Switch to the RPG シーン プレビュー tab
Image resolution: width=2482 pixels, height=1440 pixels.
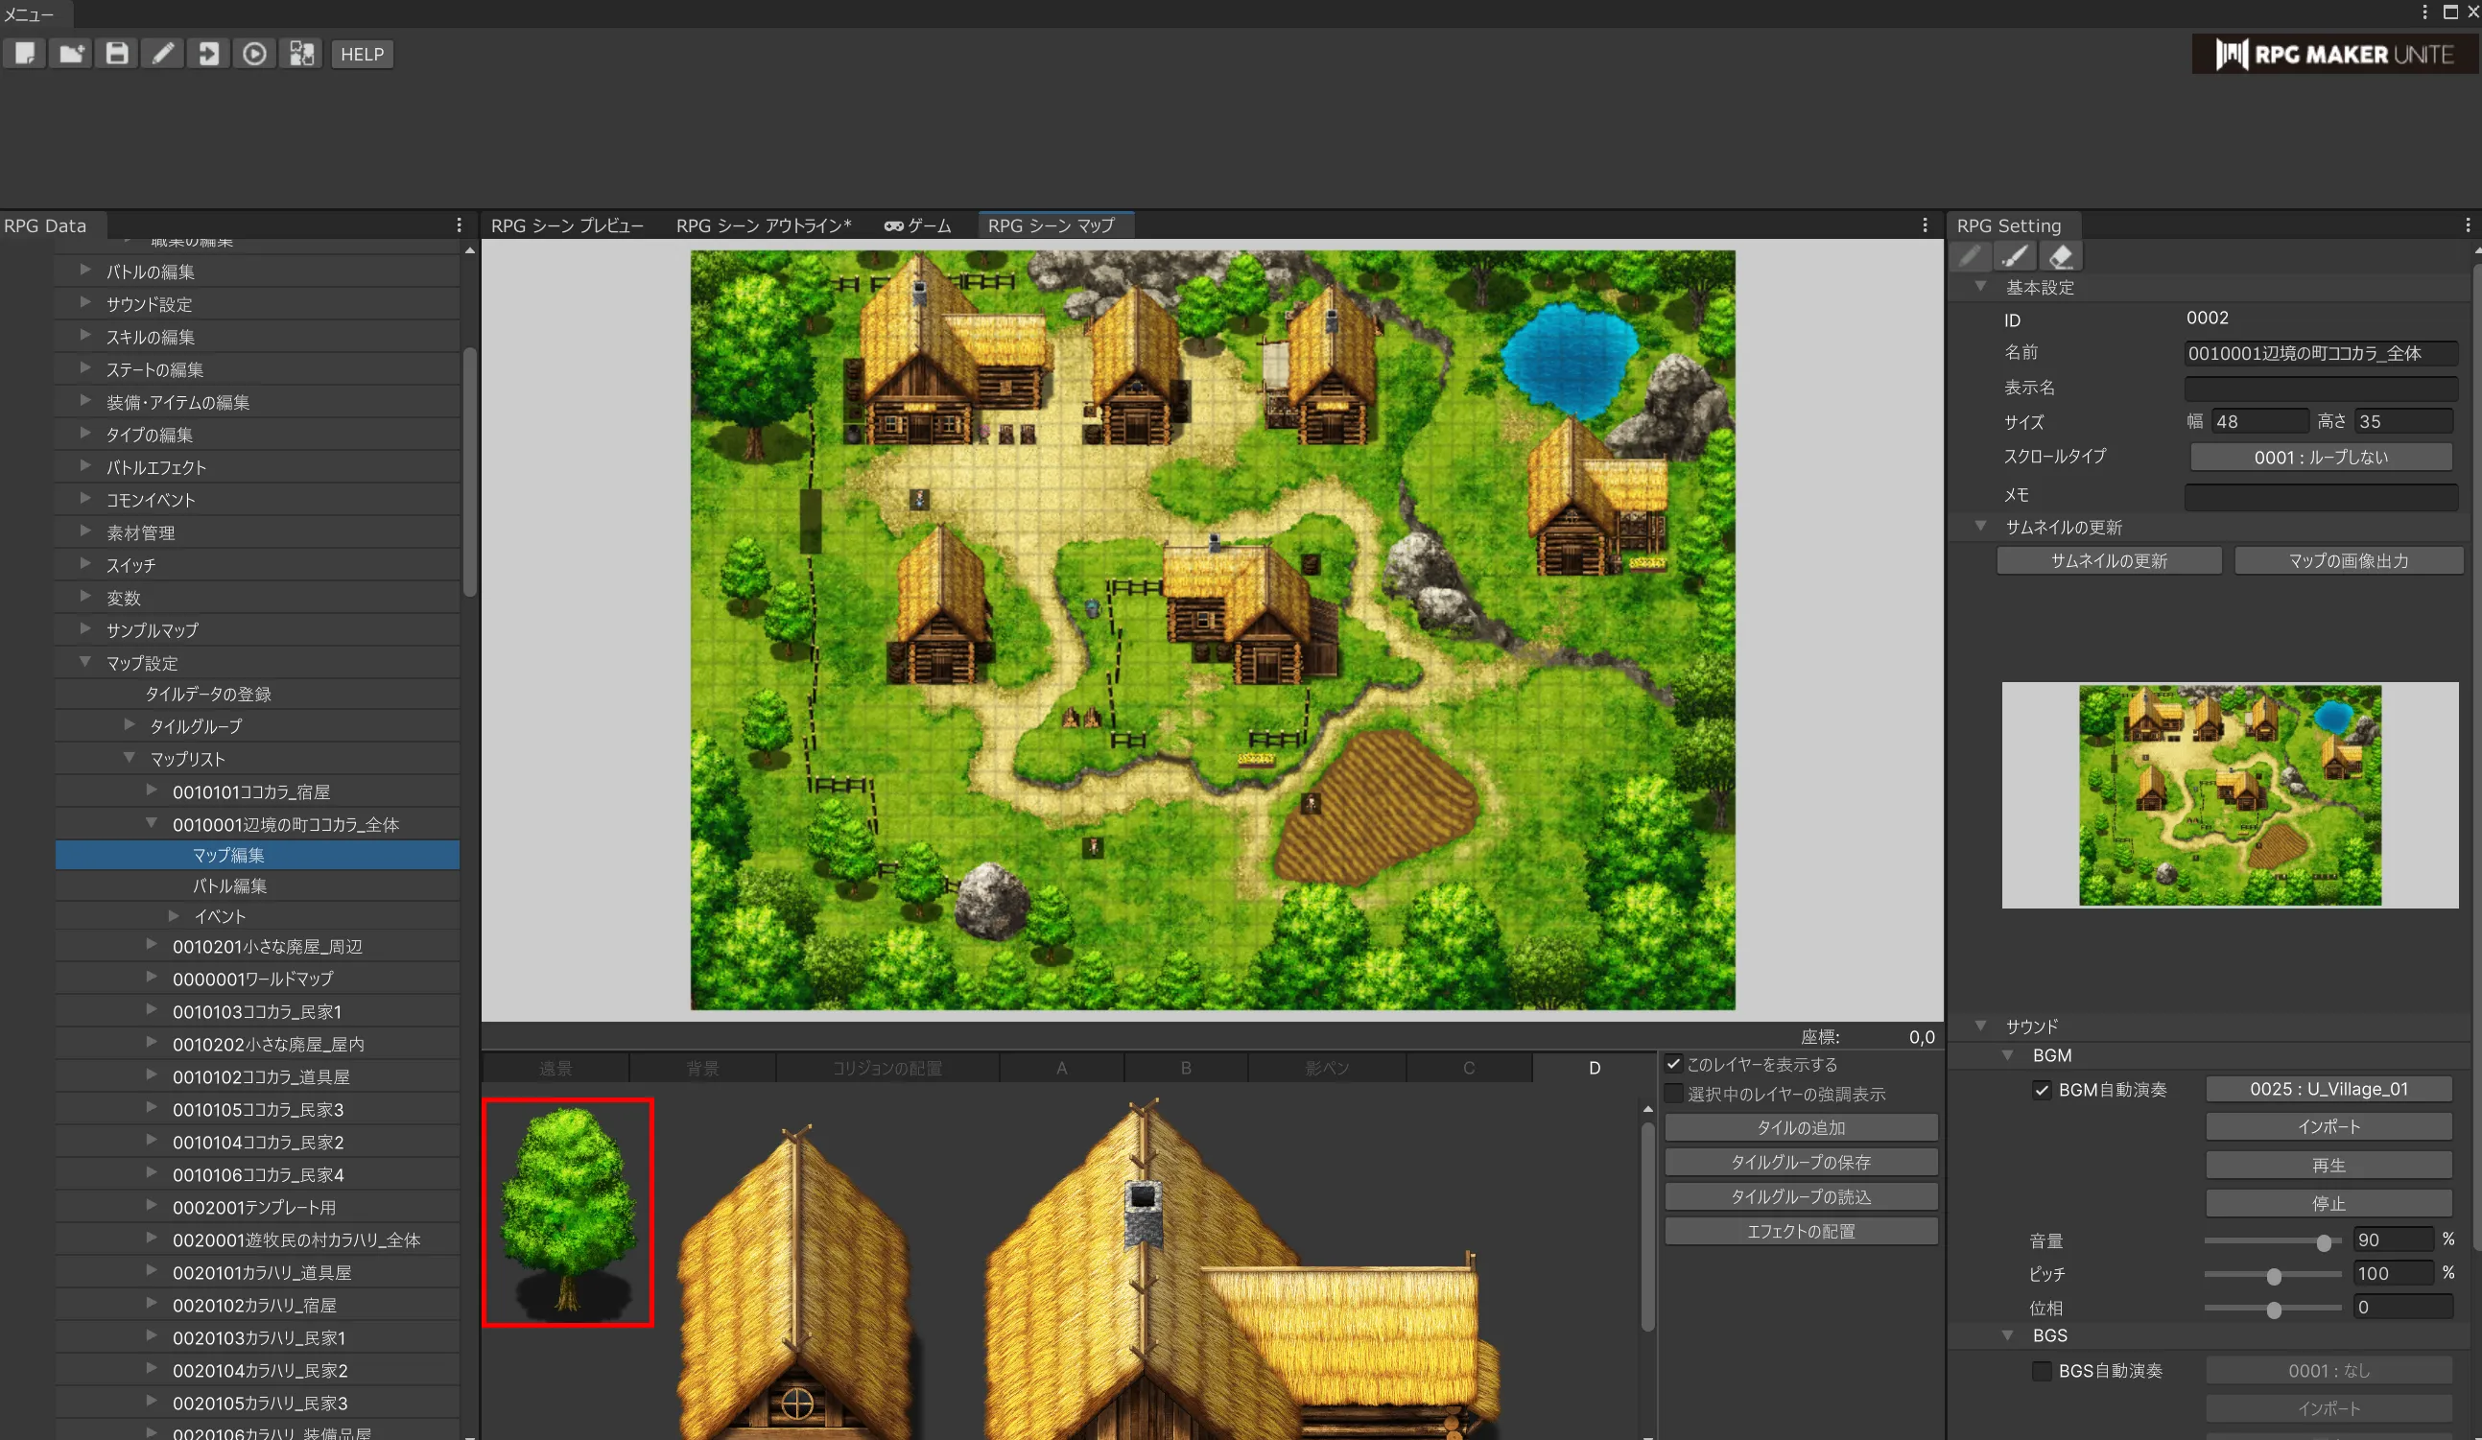(x=567, y=225)
